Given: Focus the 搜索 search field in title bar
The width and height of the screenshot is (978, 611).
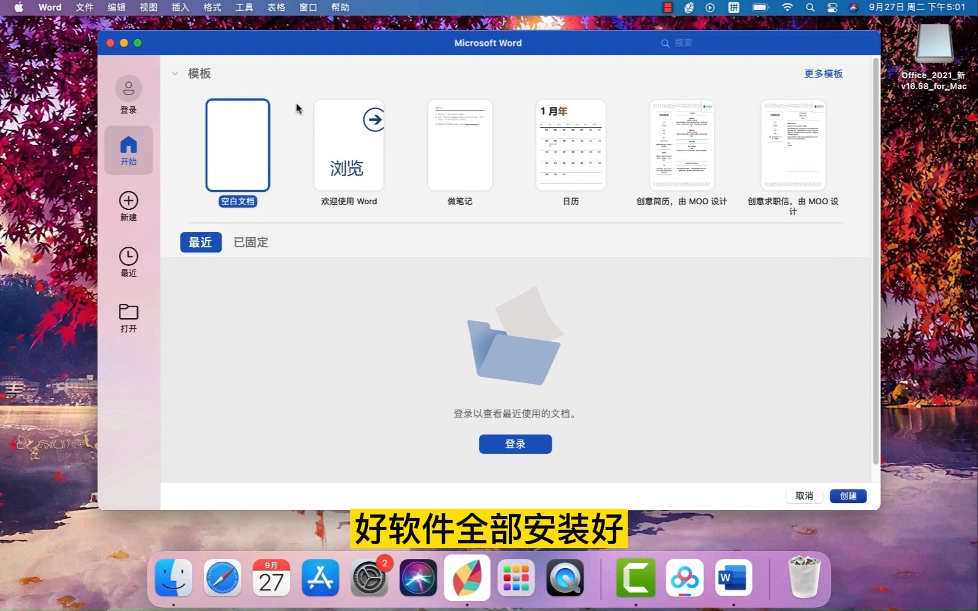Looking at the screenshot, I should pos(764,43).
